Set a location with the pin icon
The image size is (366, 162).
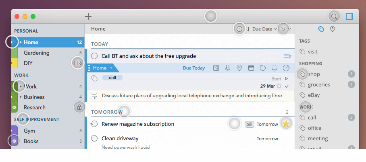(x=239, y=68)
